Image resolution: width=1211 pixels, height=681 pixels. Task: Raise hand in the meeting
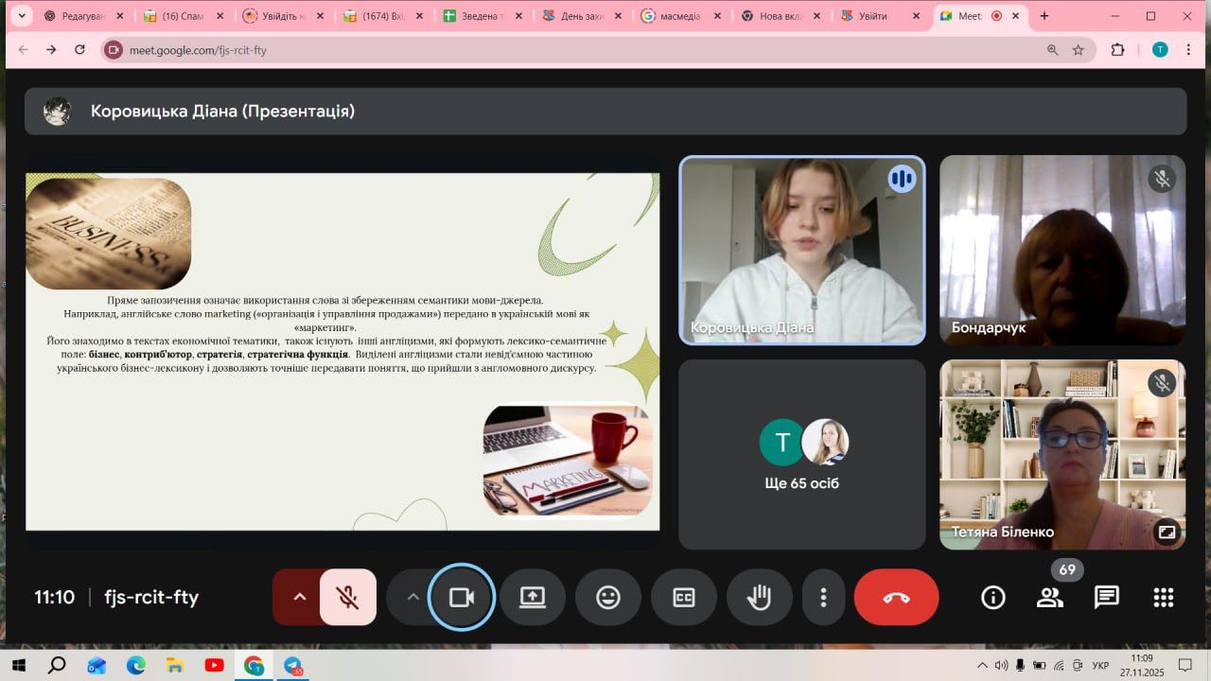(x=759, y=597)
